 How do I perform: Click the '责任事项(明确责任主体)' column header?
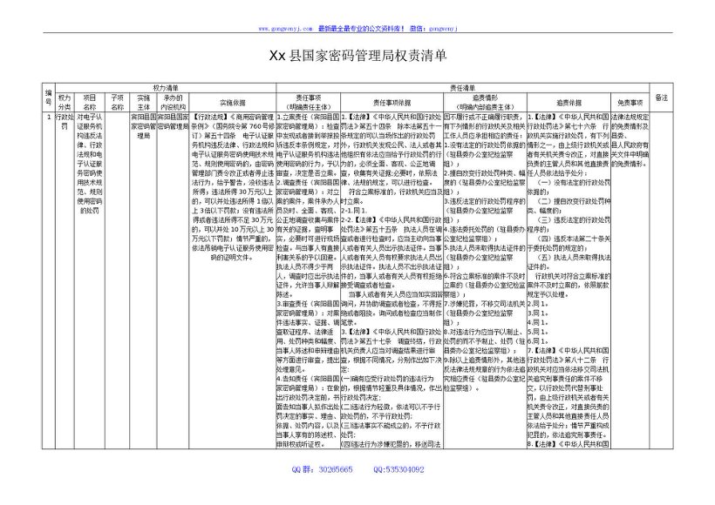click(x=309, y=103)
